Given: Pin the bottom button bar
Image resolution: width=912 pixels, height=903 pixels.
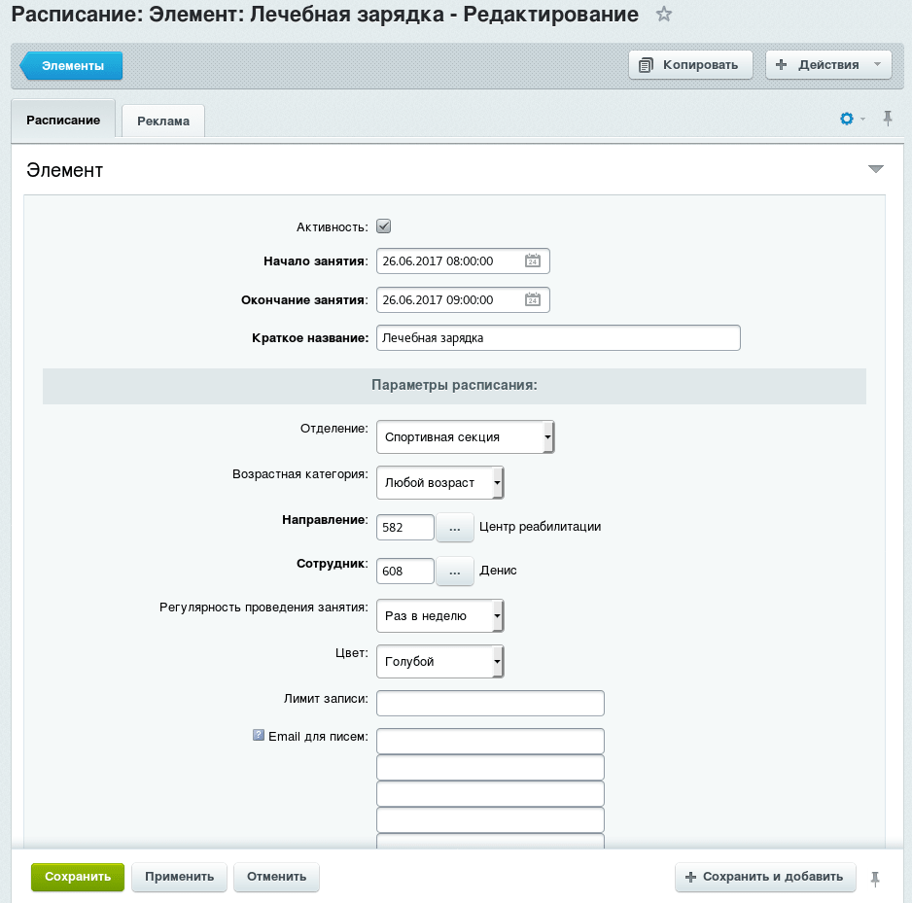Looking at the screenshot, I should 874,879.
